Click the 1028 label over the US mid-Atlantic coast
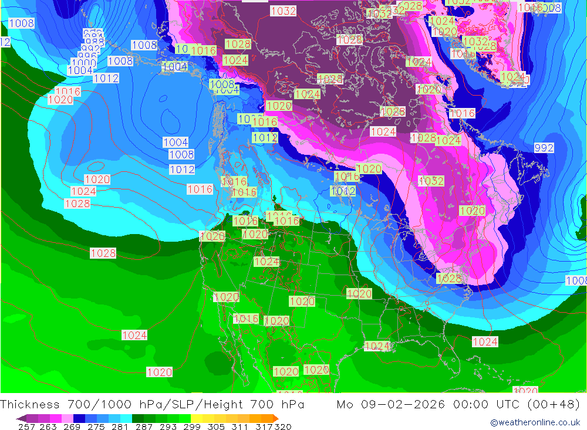Screen dimensions: 587x430 tap(448, 278)
